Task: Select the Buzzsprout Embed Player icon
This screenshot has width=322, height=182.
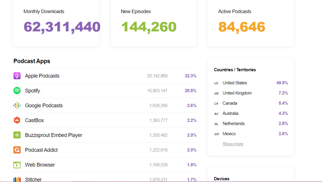Action: point(17,135)
